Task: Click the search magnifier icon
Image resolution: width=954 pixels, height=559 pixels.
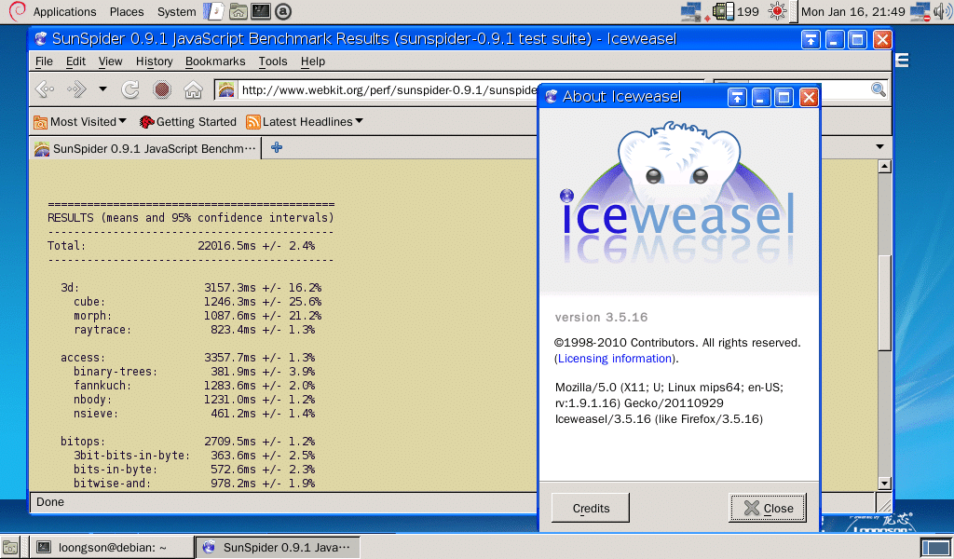Action: point(878,89)
